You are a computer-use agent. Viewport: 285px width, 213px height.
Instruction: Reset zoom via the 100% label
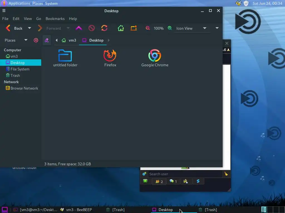tap(158, 29)
